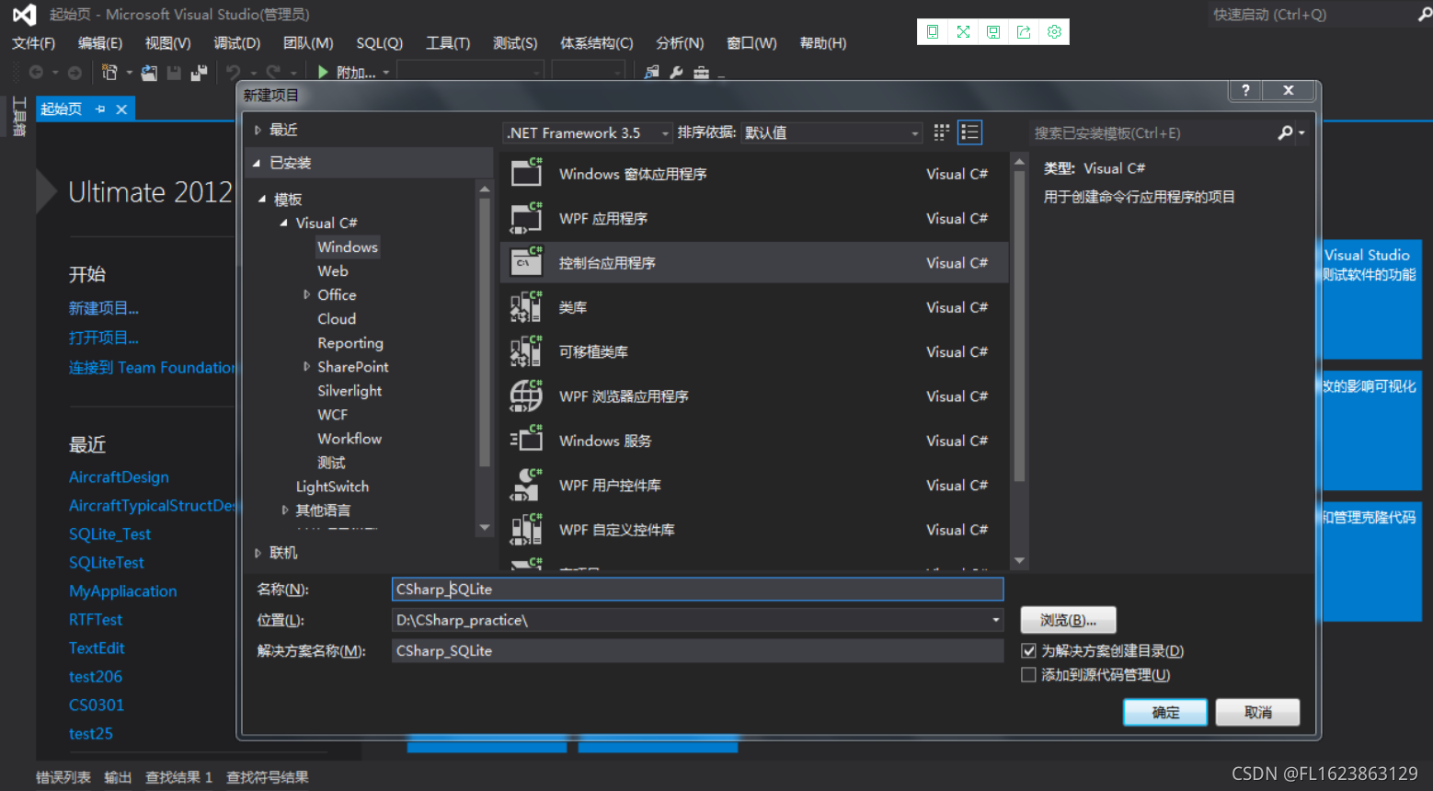Select the 控制台应用程序 template icon
Image resolution: width=1433 pixels, height=791 pixels.
525,262
